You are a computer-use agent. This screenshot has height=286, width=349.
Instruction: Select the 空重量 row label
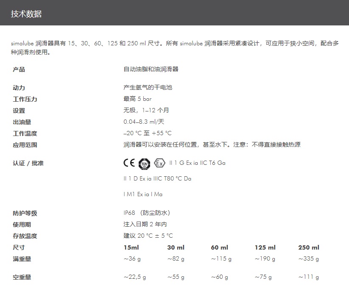22,278
